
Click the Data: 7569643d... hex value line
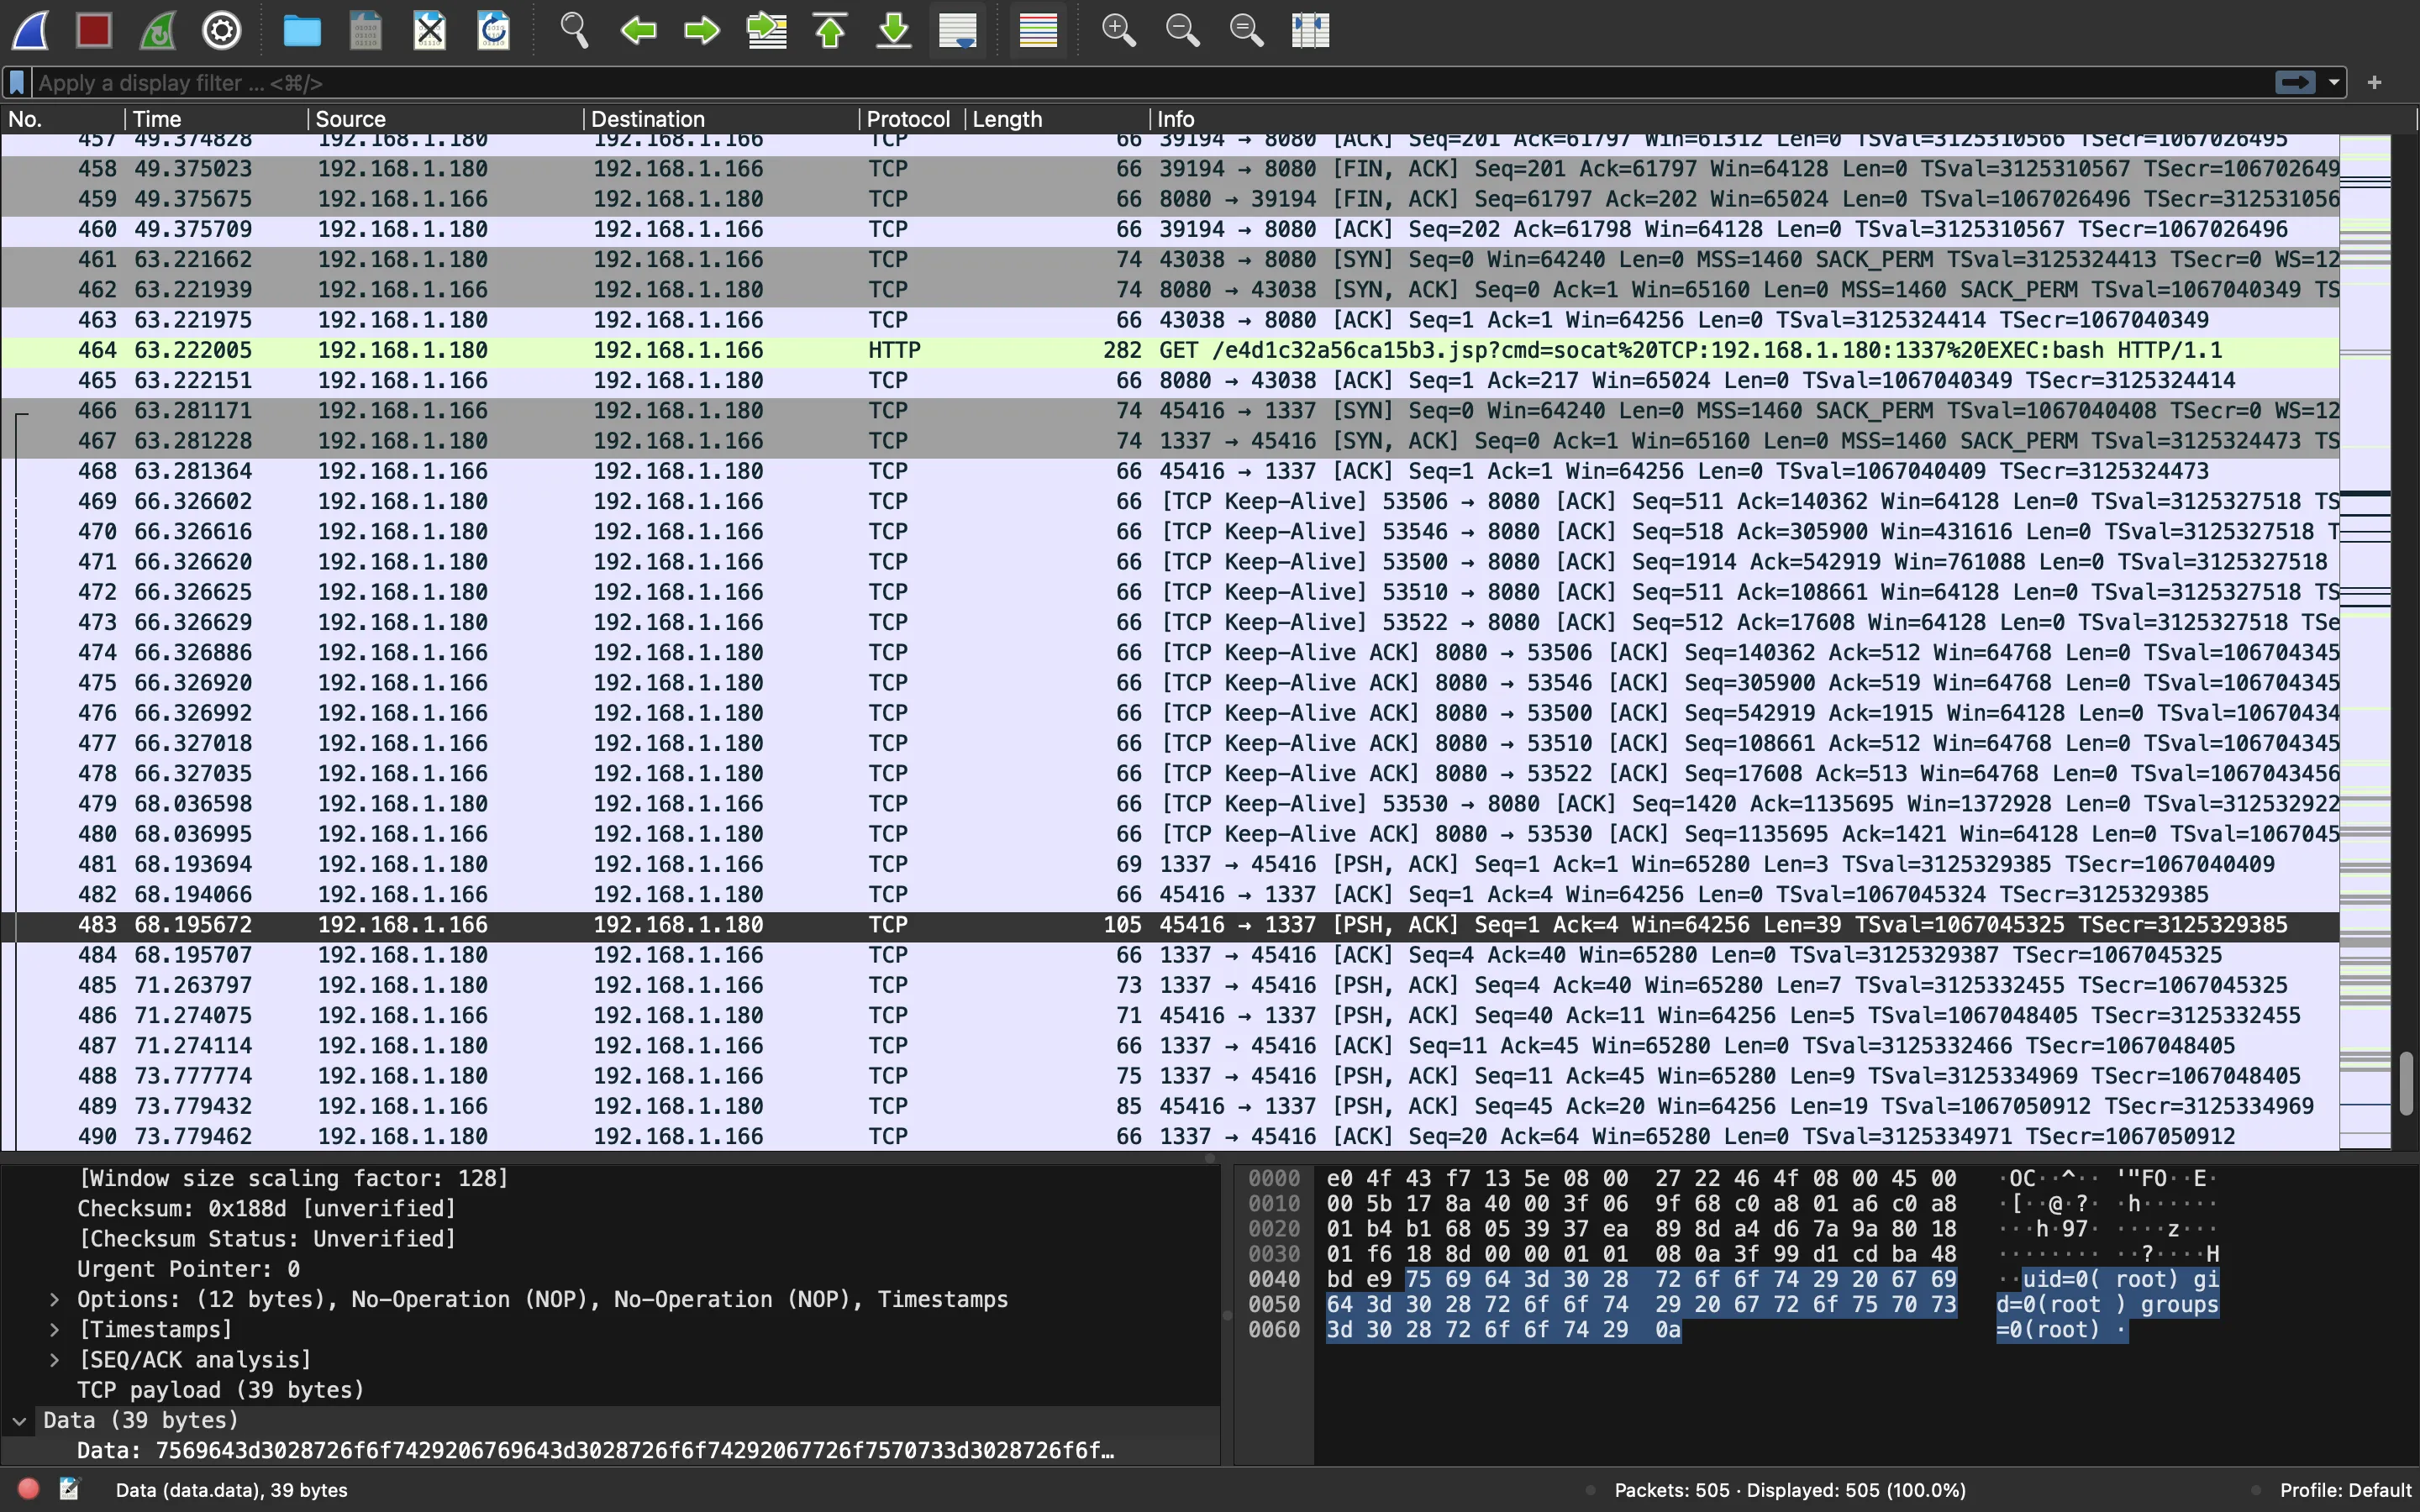click(595, 1450)
